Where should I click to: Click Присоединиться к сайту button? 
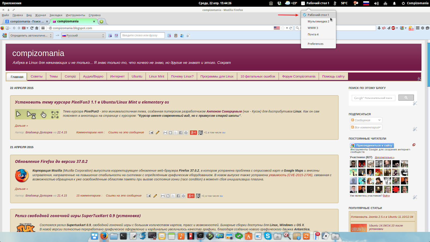(372, 145)
